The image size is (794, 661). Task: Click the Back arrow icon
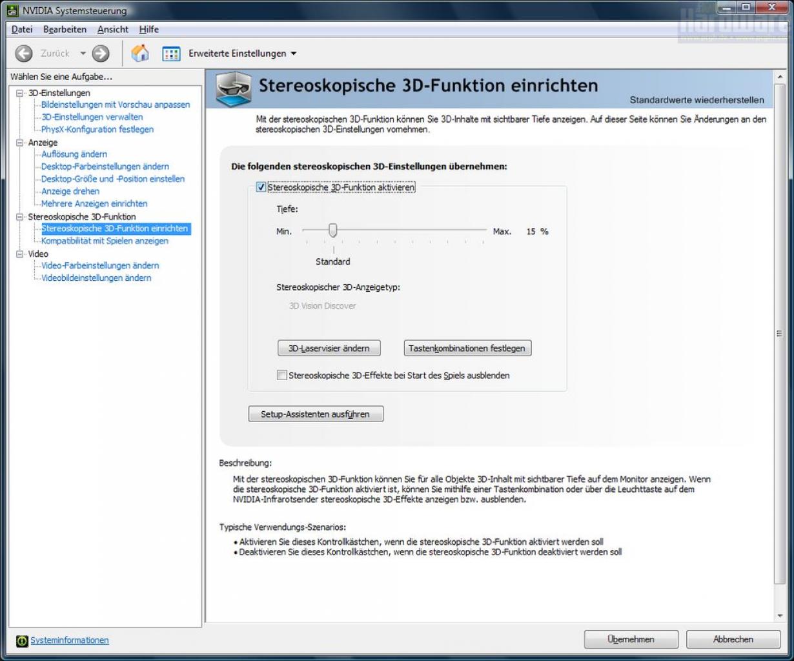24,54
